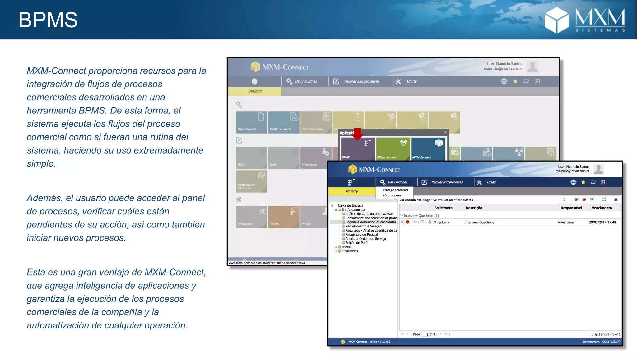Click the page number field in the pager
The image size is (637, 358).
point(425,334)
